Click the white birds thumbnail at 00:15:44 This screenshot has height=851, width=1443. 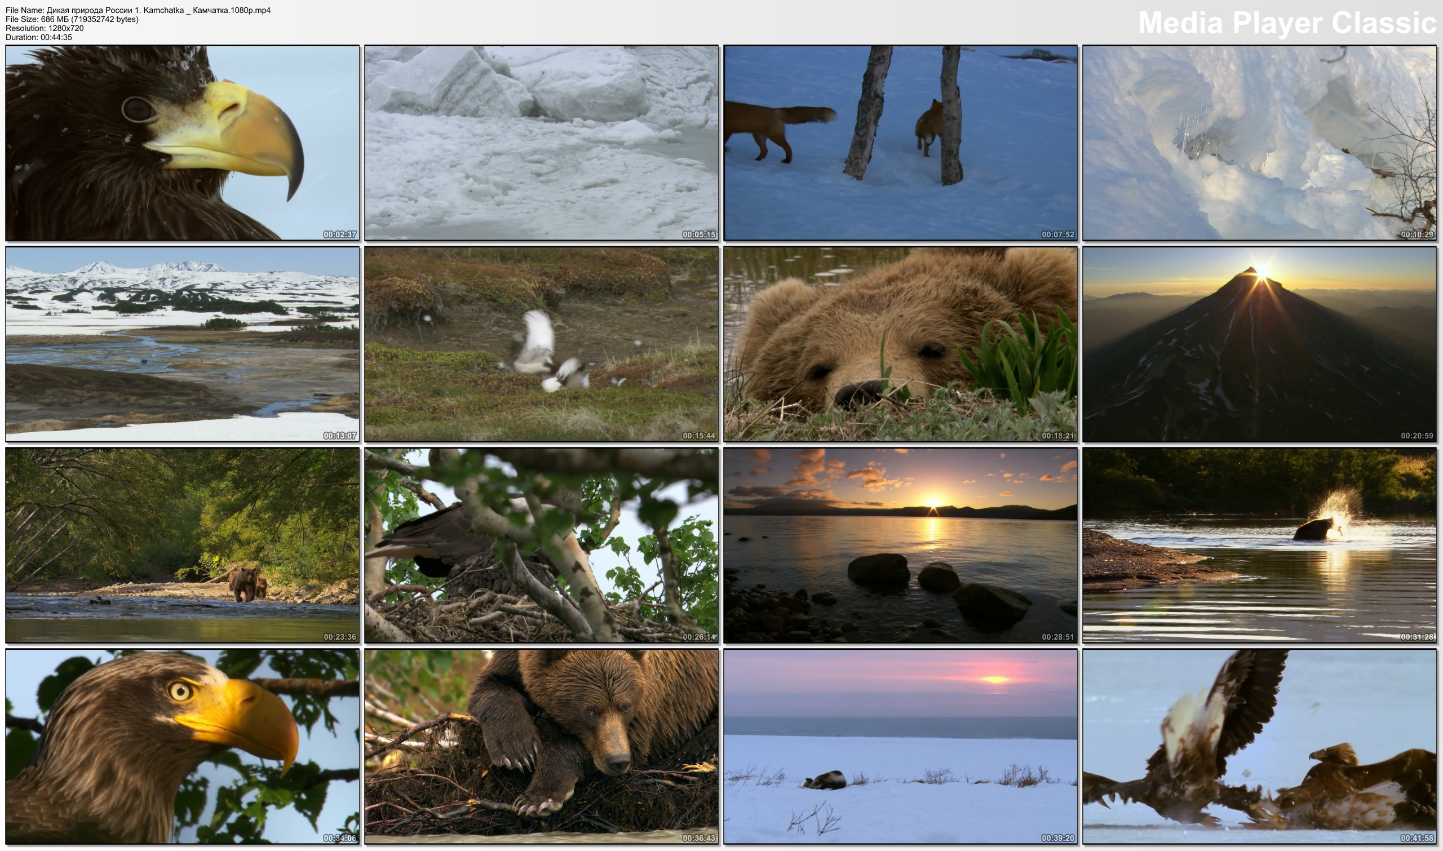[542, 344]
